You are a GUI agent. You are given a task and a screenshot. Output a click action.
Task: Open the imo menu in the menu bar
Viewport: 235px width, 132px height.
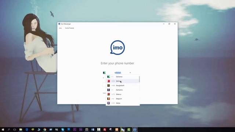pos(60,28)
